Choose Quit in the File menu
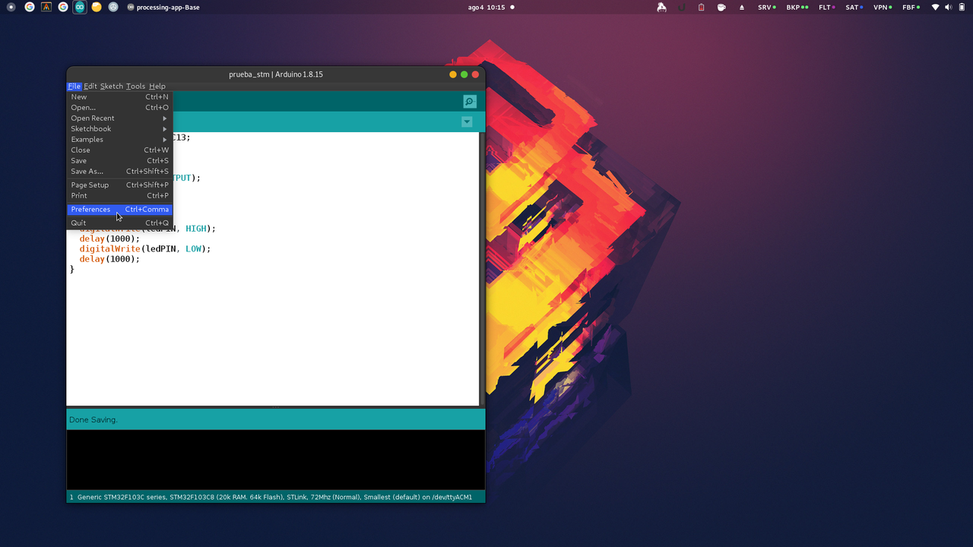The height and width of the screenshot is (547, 973). (x=120, y=223)
